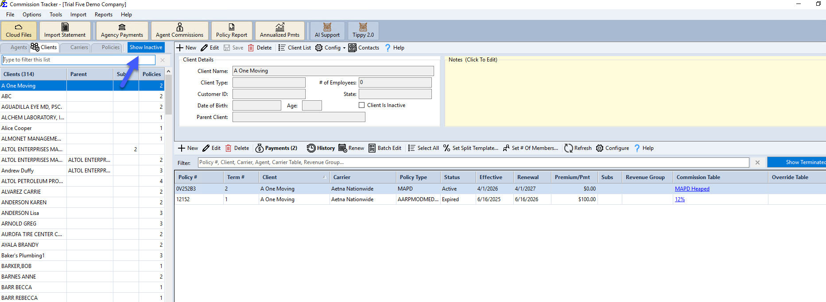826x302 pixels.
Task: Select All policies
Action: 423,148
